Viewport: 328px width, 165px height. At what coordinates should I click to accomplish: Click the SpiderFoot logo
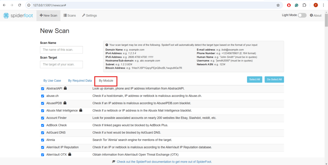(x=18, y=15)
